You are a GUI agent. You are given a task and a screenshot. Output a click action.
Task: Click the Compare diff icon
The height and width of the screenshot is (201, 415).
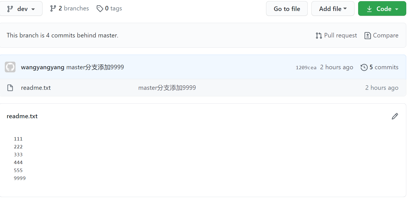pyautogui.click(x=367, y=35)
